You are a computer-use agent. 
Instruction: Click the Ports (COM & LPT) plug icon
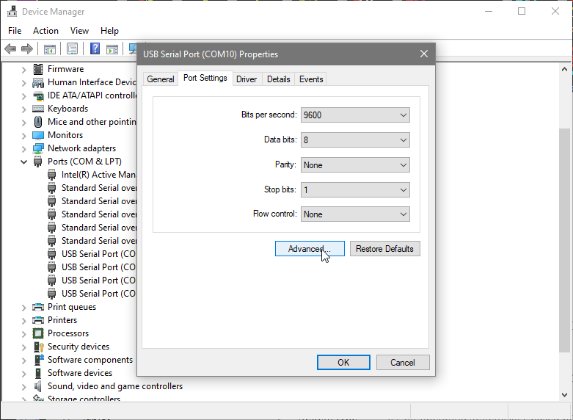click(37, 162)
